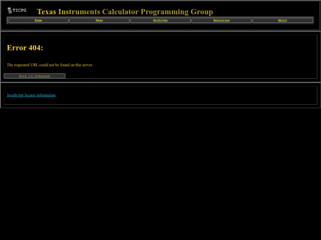Open the Home navigation link

(x=38, y=20)
